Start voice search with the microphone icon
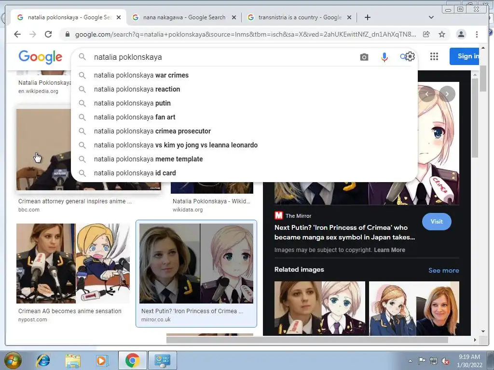This screenshot has width=494, height=370. 384,57
